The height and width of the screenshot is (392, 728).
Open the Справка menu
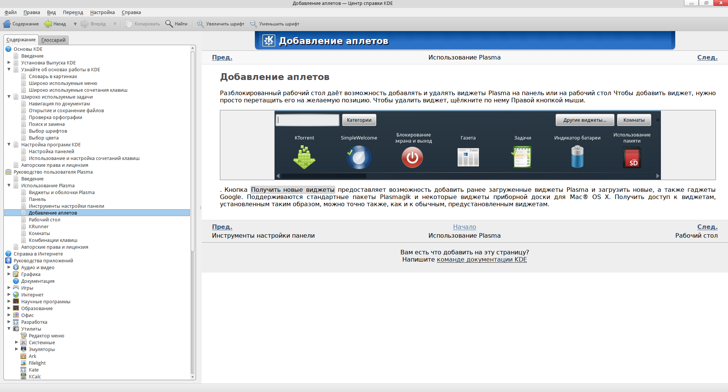[131, 13]
